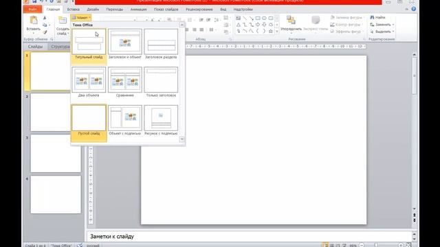The width and height of the screenshot is (440, 247).
Task: Select the star shape in shapes gallery
Action: tap(270, 32)
